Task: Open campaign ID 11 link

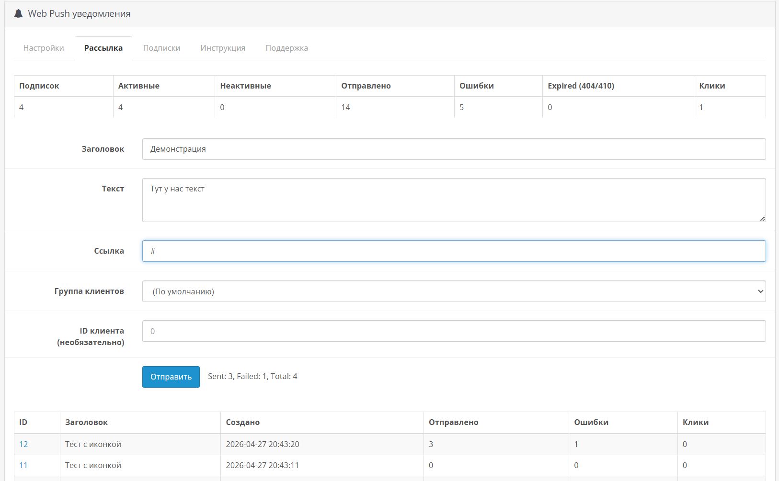Action: [x=23, y=465]
